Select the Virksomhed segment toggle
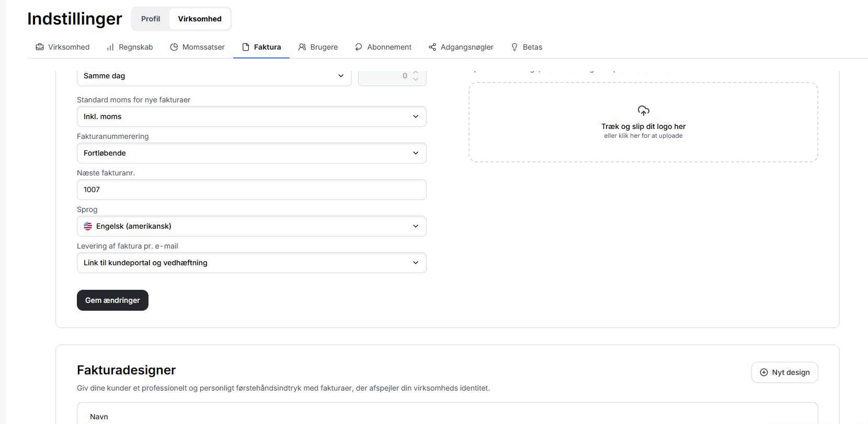The height and width of the screenshot is (424, 868). (x=200, y=19)
